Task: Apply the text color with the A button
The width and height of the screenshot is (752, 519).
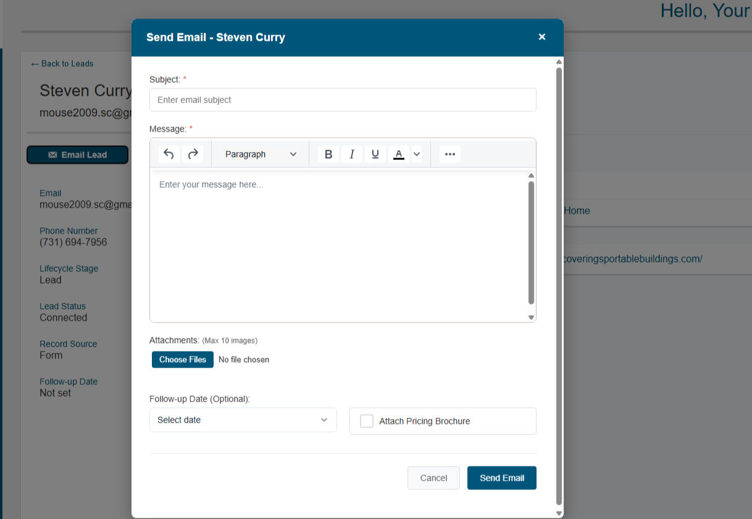Action: (399, 154)
